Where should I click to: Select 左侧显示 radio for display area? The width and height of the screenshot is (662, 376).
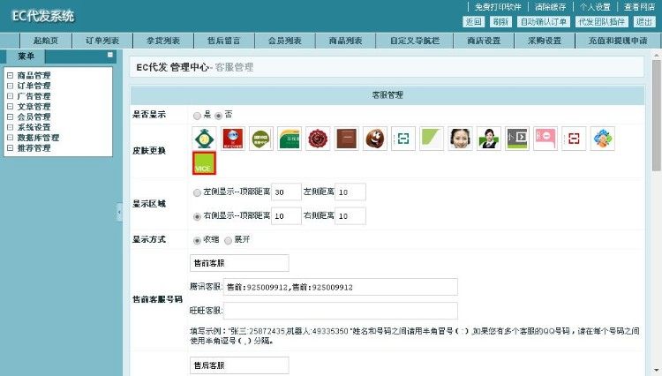click(x=197, y=192)
